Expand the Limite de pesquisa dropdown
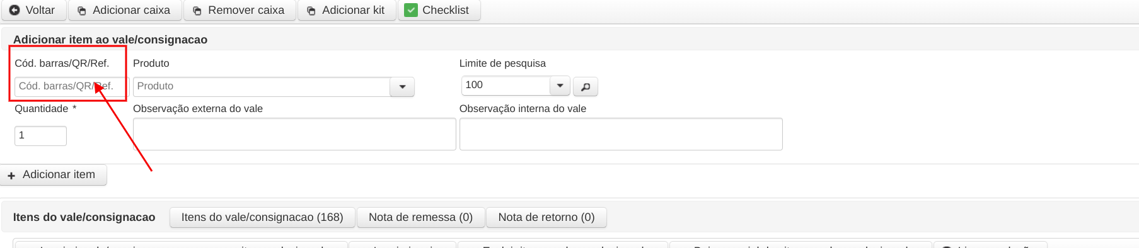Image resolution: width=1139 pixels, height=248 pixels. tap(560, 85)
